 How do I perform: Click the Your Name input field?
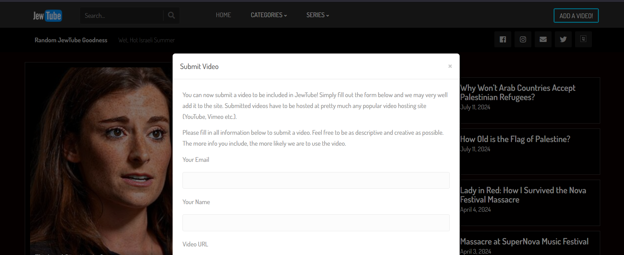click(x=316, y=223)
